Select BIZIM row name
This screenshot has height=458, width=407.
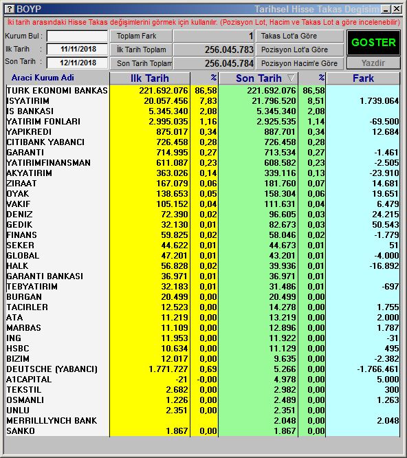pyautogui.click(x=18, y=359)
